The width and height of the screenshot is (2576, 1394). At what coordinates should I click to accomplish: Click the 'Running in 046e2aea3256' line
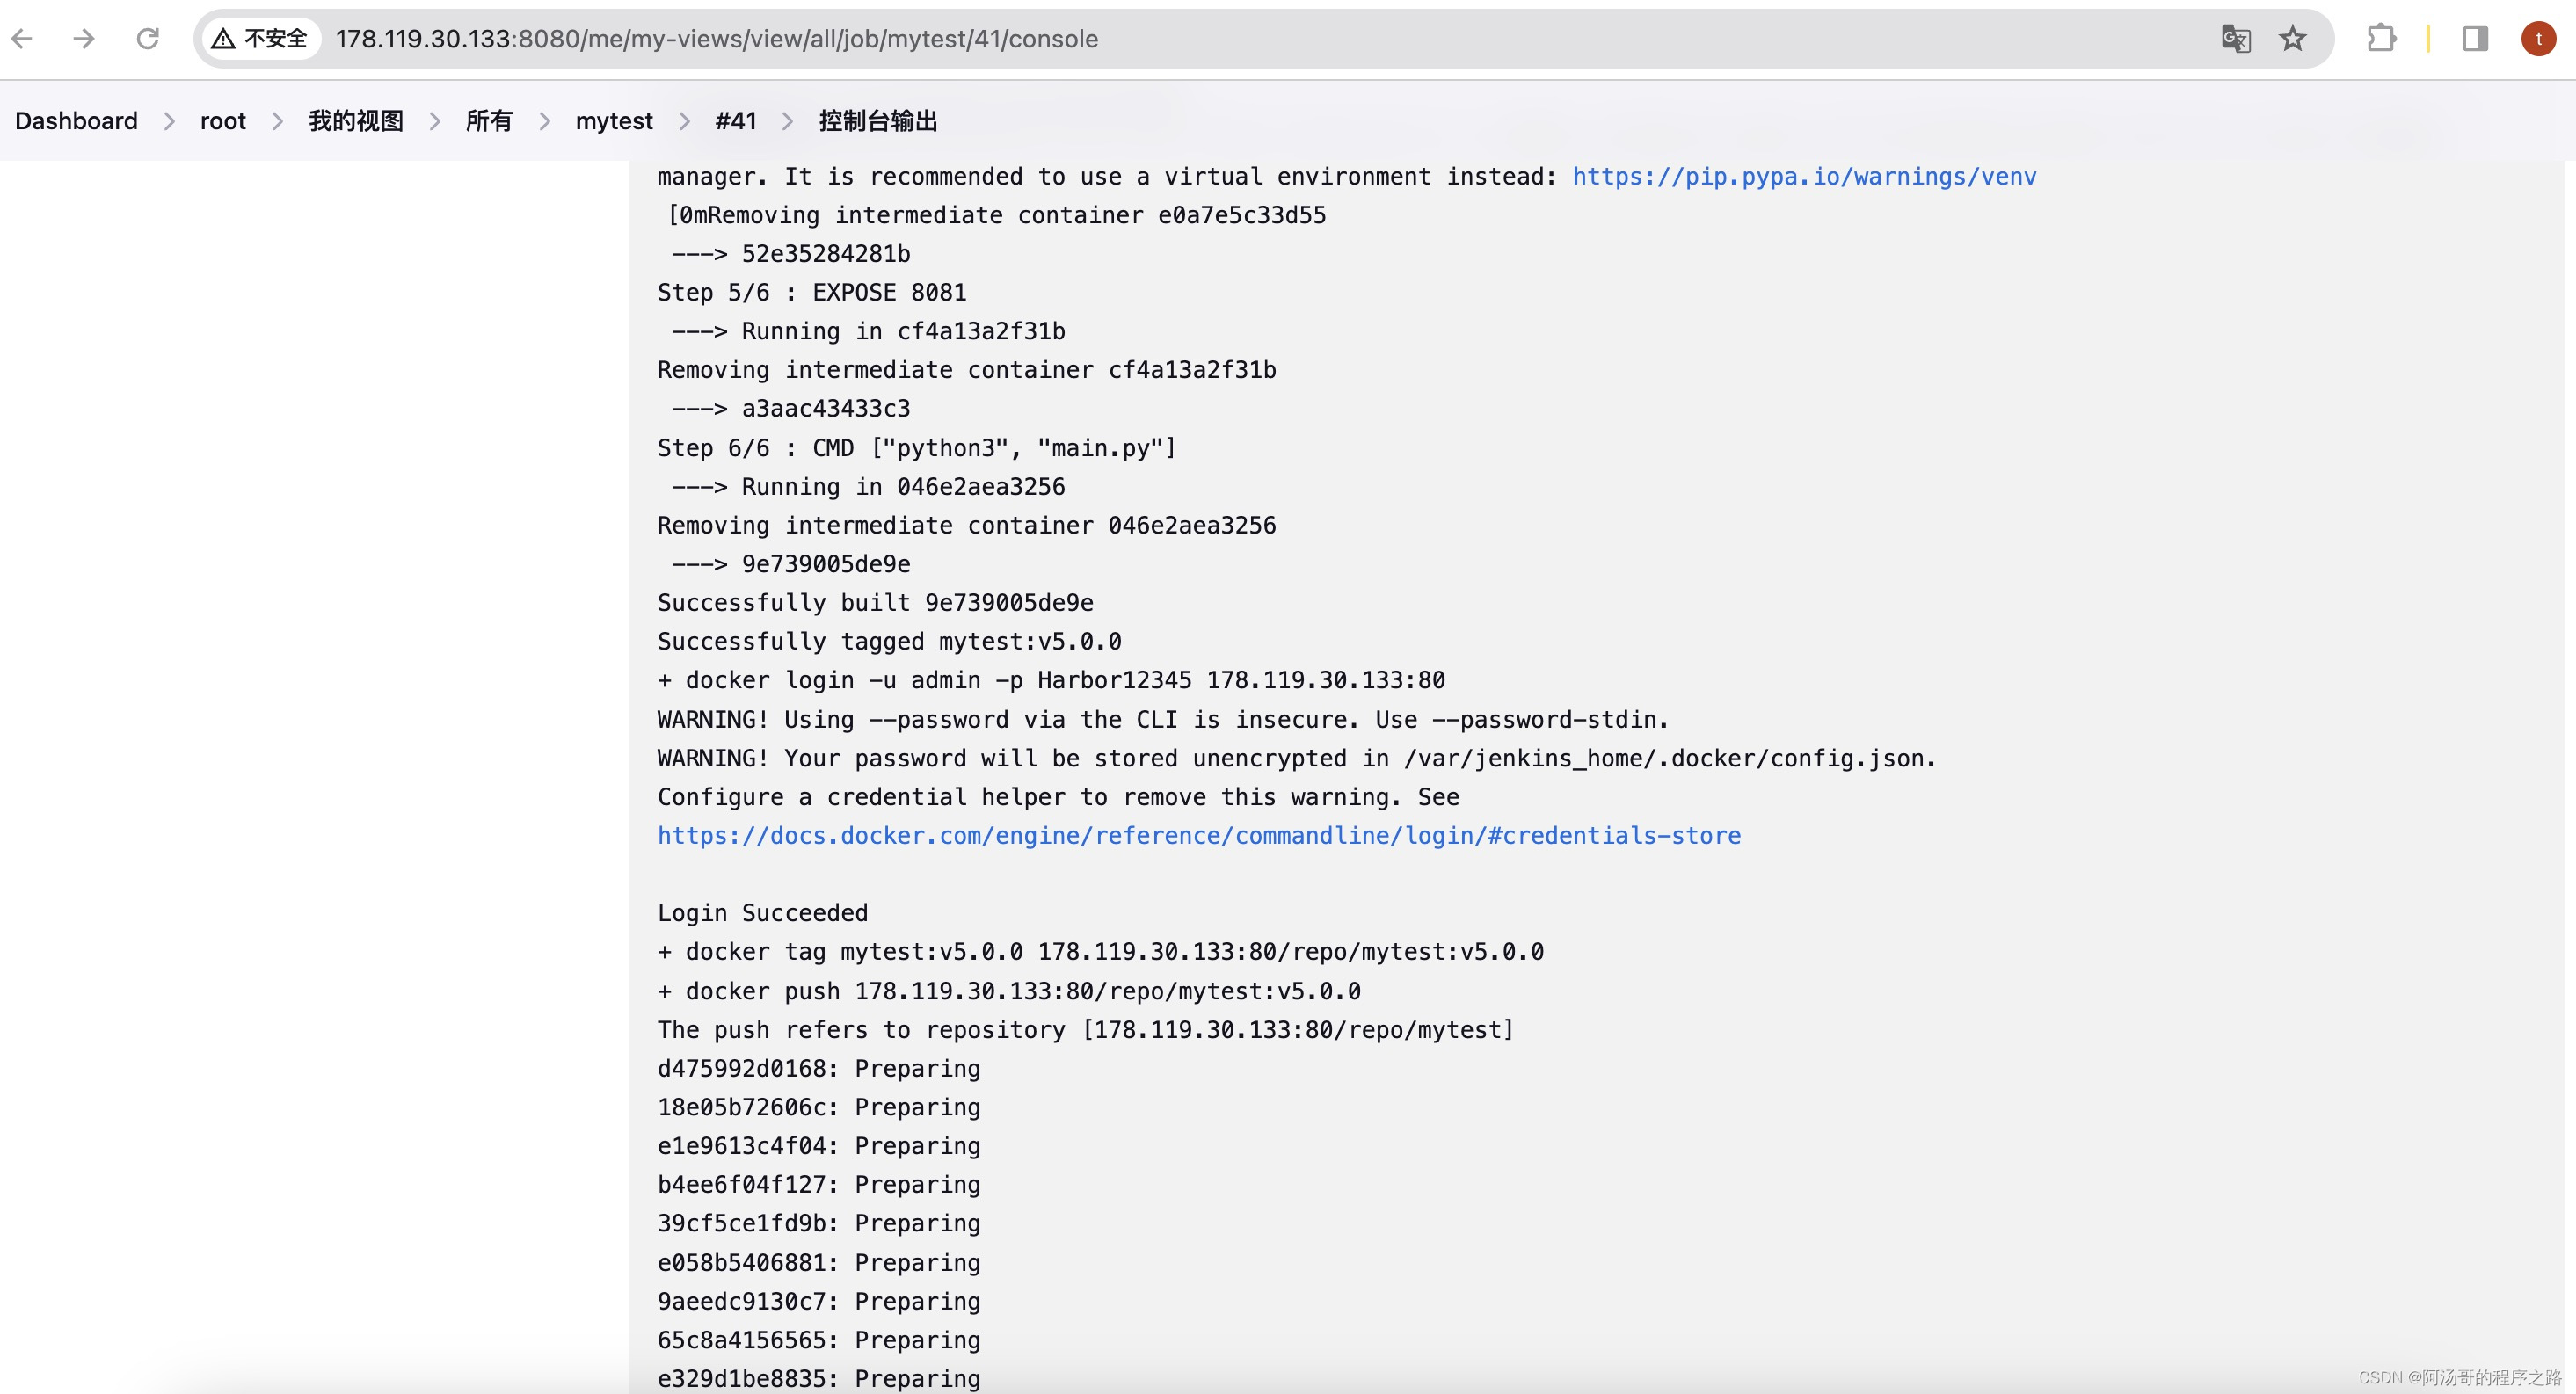coord(868,486)
